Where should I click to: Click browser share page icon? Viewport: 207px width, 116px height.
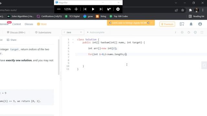(176, 10)
